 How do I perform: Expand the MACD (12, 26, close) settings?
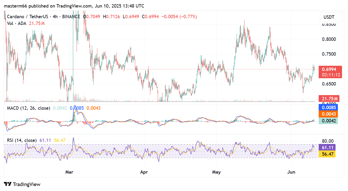pos(29,108)
